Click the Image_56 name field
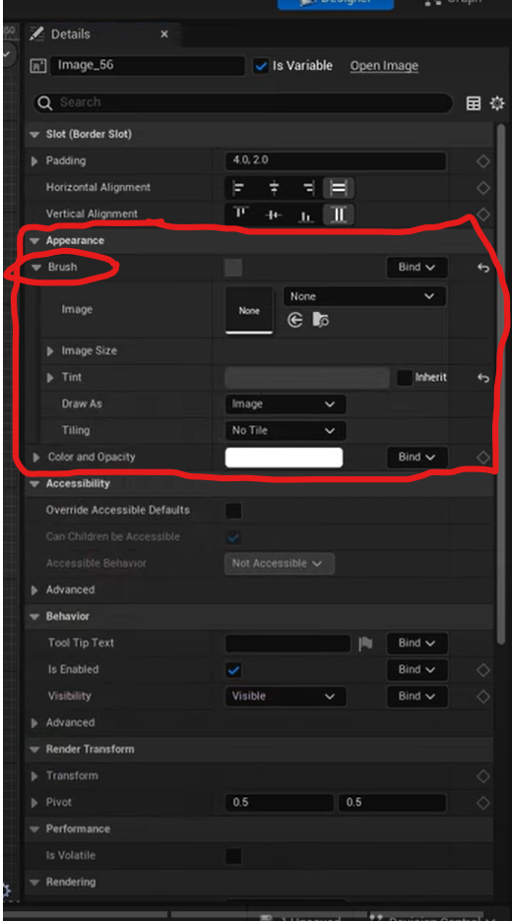Viewport: 512px width, 921px height. [x=147, y=66]
